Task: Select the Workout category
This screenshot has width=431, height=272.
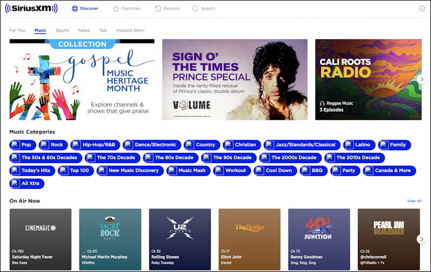Action: coord(232,171)
